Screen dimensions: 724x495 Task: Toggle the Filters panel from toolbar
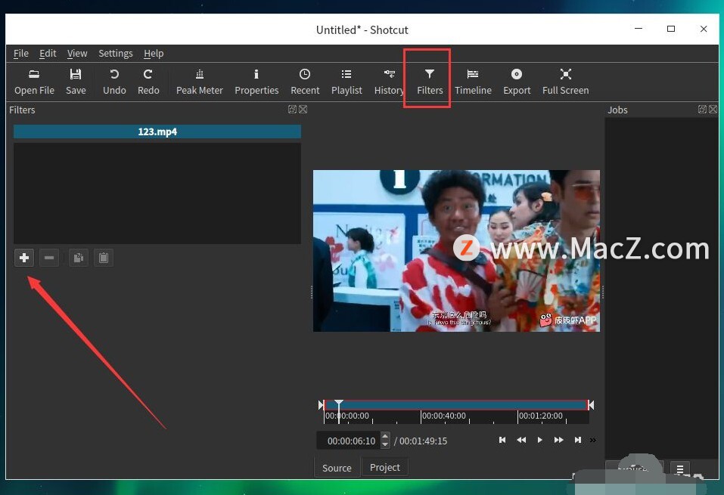click(430, 82)
